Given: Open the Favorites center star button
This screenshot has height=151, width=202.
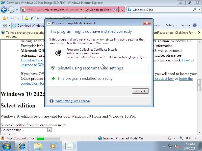Looking at the screenshot, I should pyautogui.click(x=11, y=18).
